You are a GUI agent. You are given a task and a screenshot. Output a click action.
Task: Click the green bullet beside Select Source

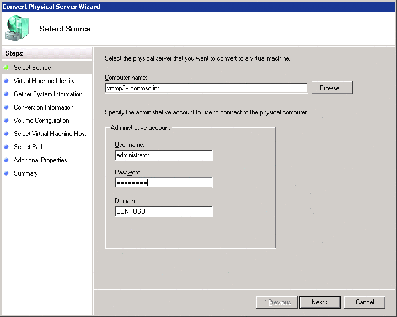6,68
